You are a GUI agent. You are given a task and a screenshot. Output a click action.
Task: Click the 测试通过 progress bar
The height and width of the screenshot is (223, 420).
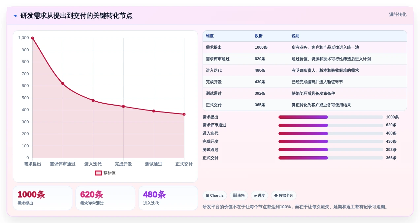tap(331, 150)
